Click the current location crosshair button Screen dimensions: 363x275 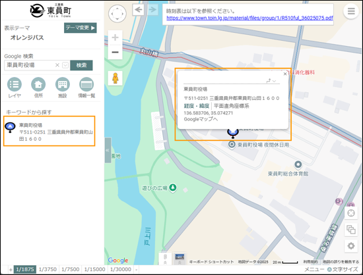(x=351, y=213)
